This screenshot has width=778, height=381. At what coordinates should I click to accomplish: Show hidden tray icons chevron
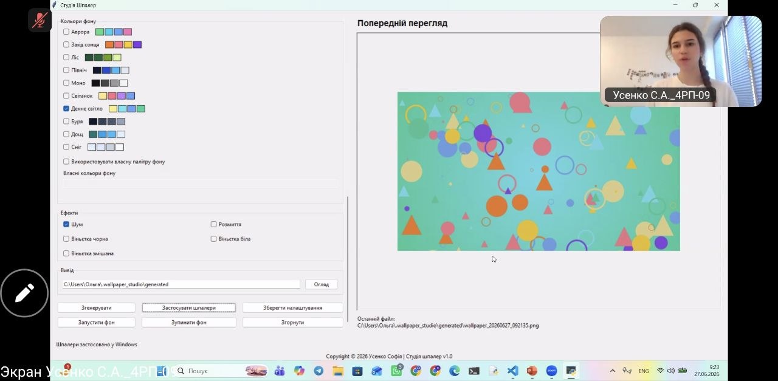point(612,371)
